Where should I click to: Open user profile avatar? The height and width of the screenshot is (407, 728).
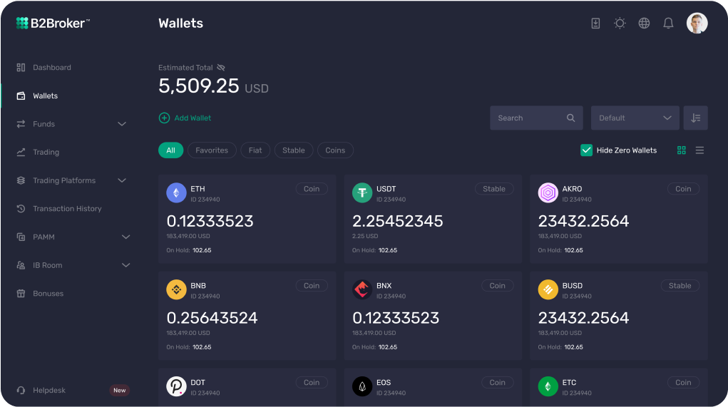(x=697, y=24)
